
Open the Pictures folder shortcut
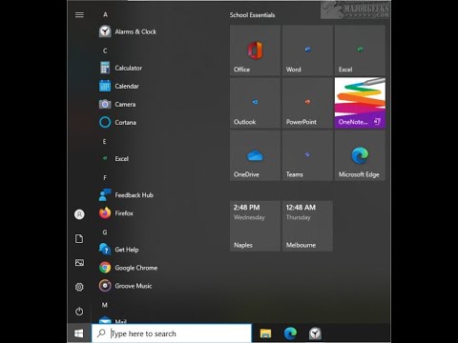pyautogui.click(x=79, y=263)
